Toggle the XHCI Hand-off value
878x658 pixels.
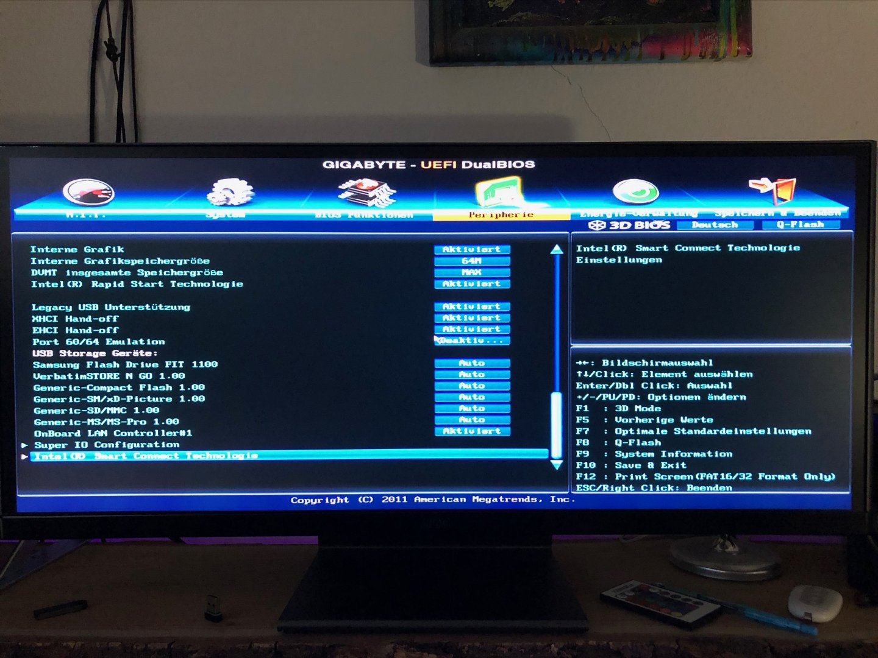472,318
